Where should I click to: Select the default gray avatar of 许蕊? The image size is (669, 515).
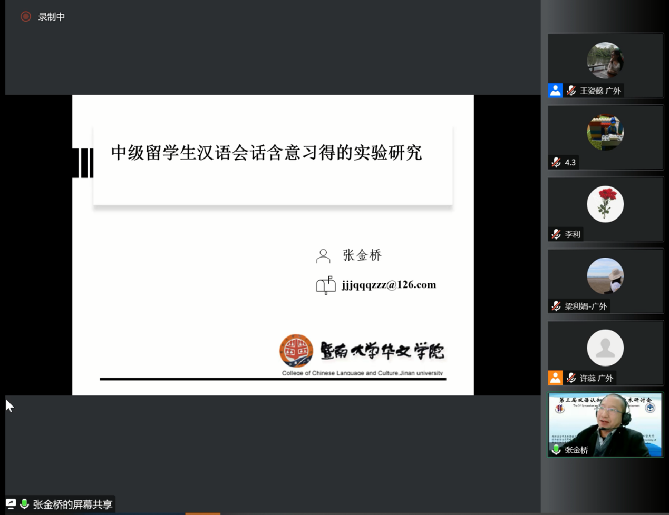(x=605, y=348)
